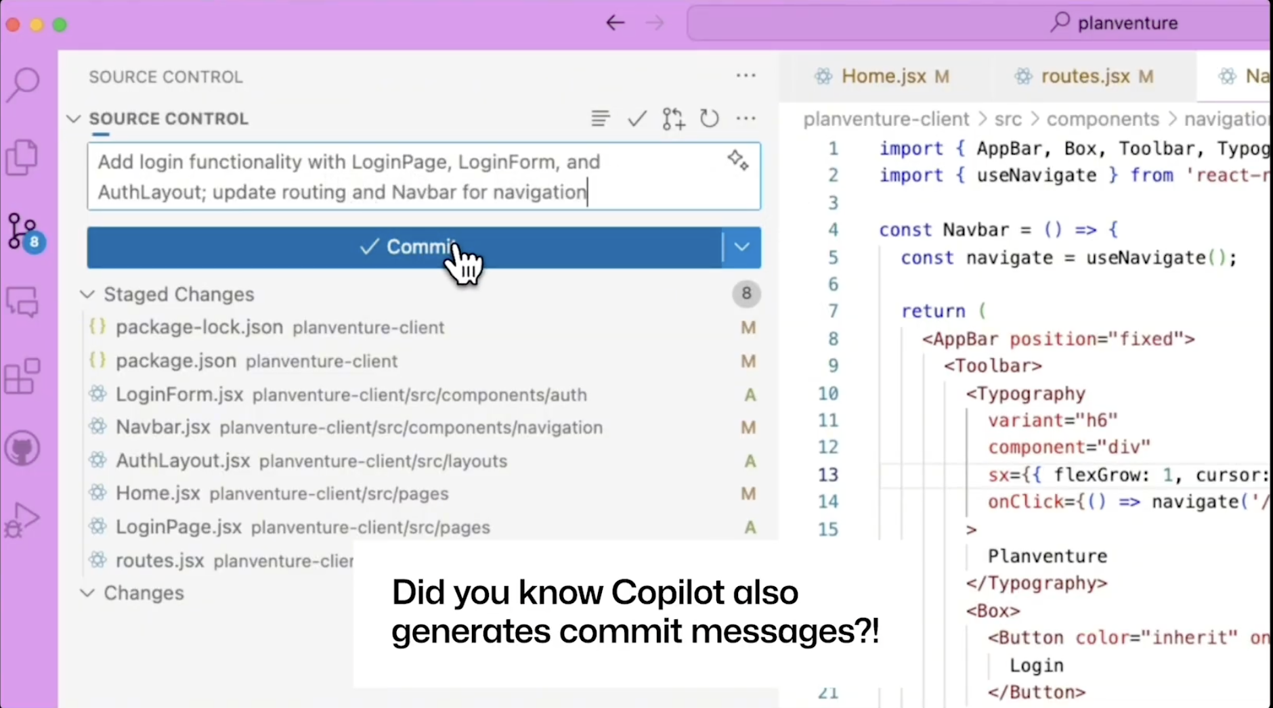Collapse the Staged Changes section

click(87, 294)
